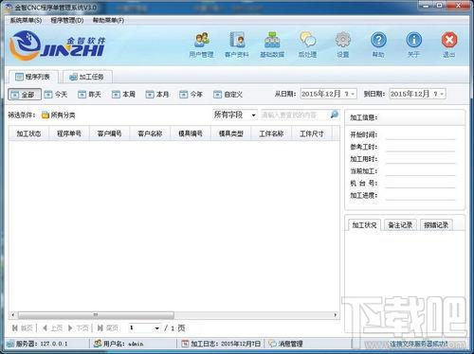
Task: Open the 系统菜单(S) menu
Action: coord(26,21)
